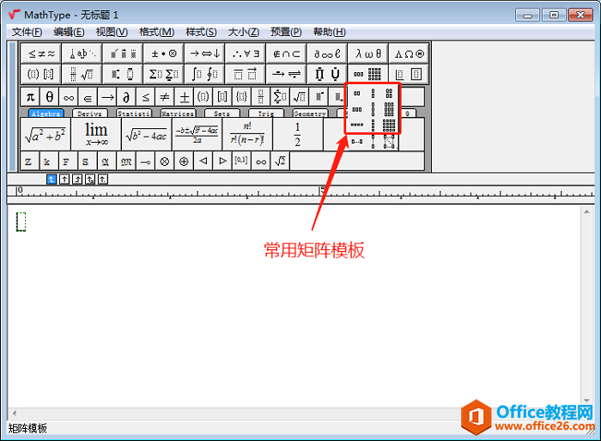Open the fraction and radical templates palette

point(82,74)
